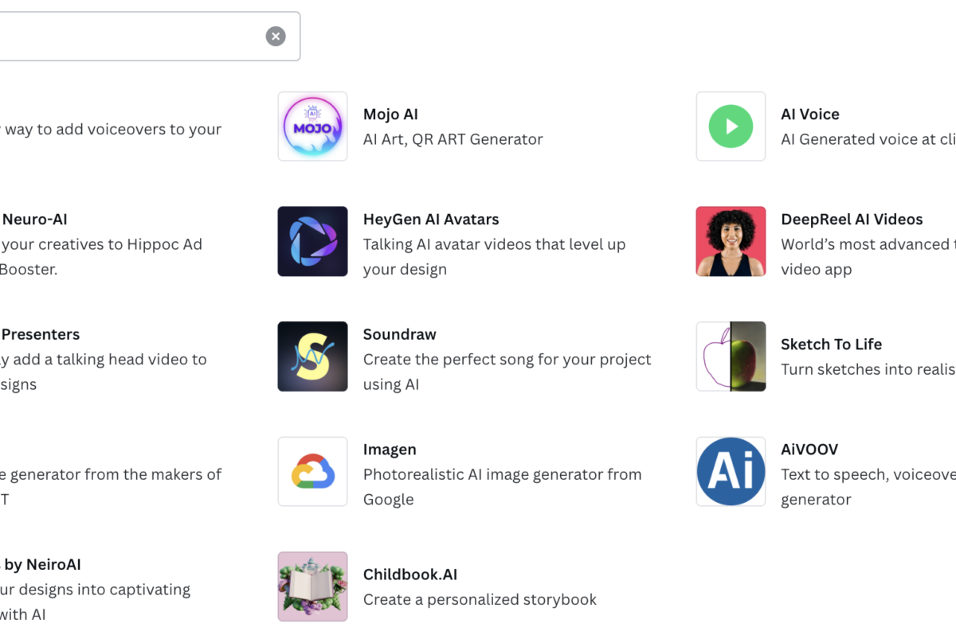Clear the search field with the X button
Viewport: 956px width, 631px height.
276,36
